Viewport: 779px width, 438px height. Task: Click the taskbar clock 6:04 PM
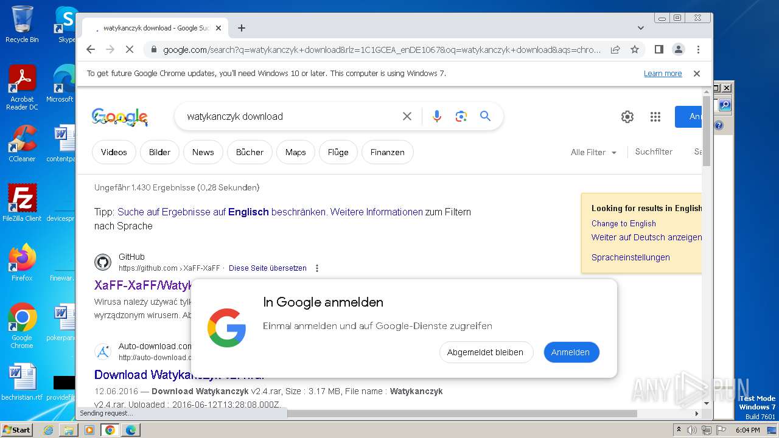pos(747,430)
